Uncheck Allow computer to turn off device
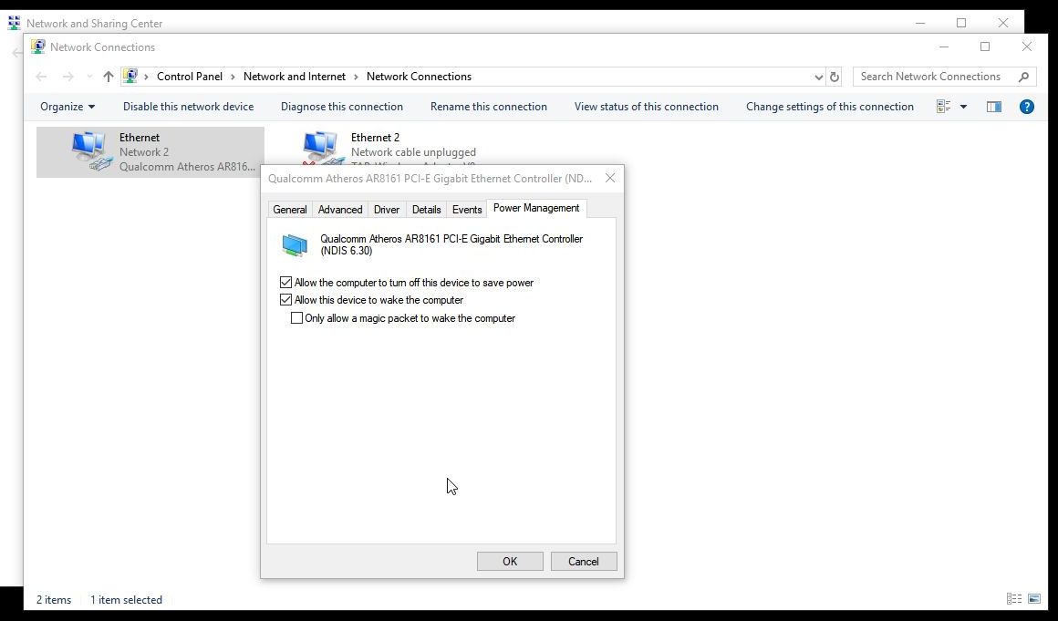Screen dimensions: 1058x621 tap(286, 283)
